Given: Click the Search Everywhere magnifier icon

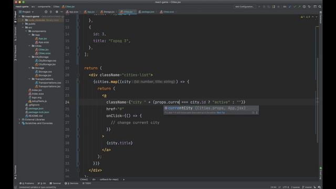Looking at the screenshot, I should (x=320, y=7).
